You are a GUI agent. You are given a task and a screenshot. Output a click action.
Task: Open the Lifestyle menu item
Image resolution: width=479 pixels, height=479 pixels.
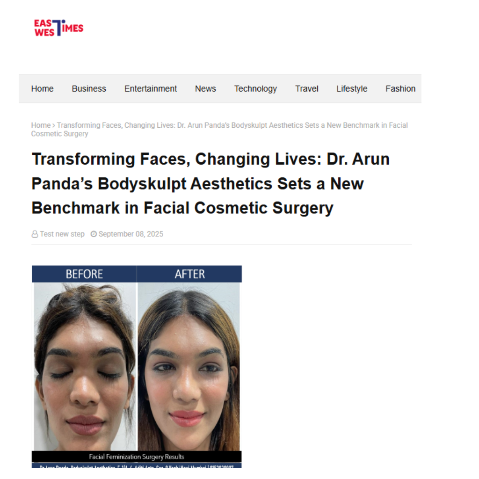352,89
